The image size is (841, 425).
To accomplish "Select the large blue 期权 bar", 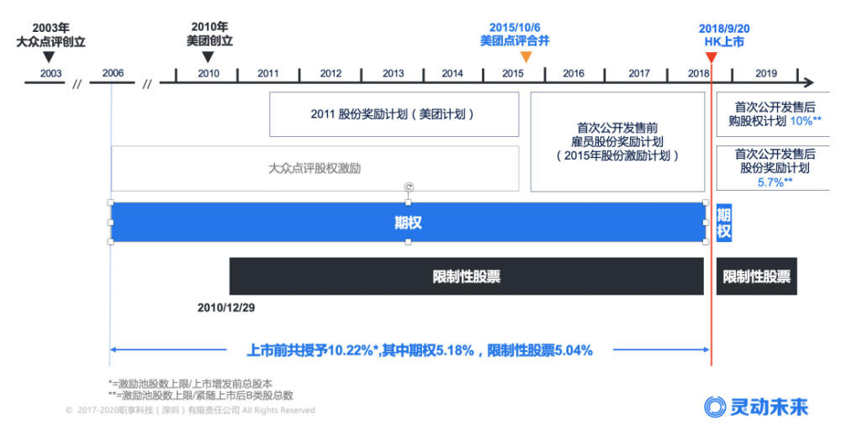I will [x=408, y=223].
